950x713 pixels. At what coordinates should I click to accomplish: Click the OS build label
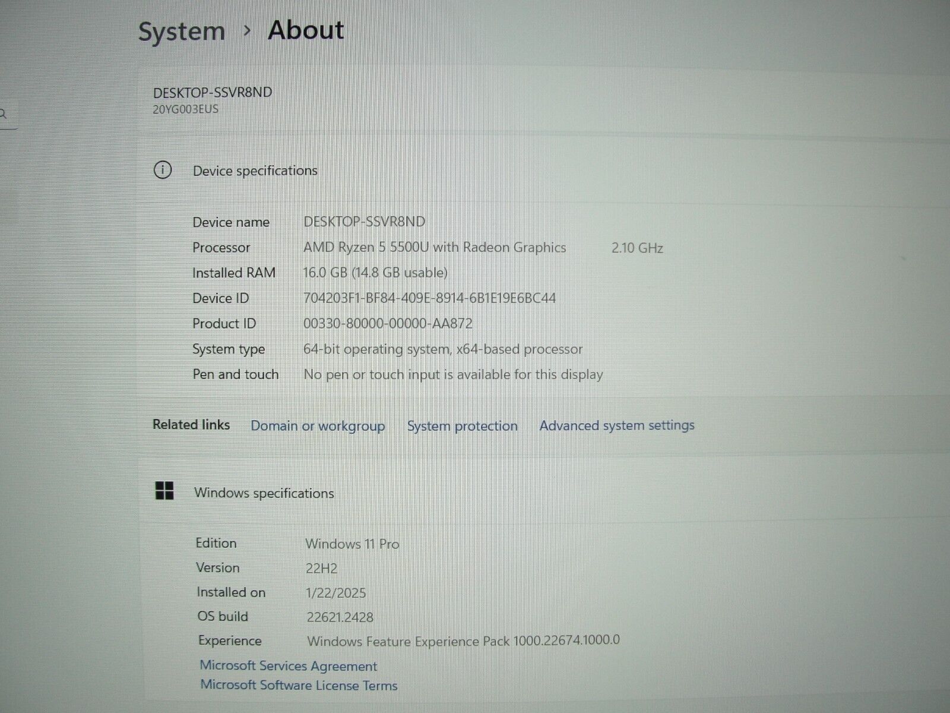click(223, 616)
